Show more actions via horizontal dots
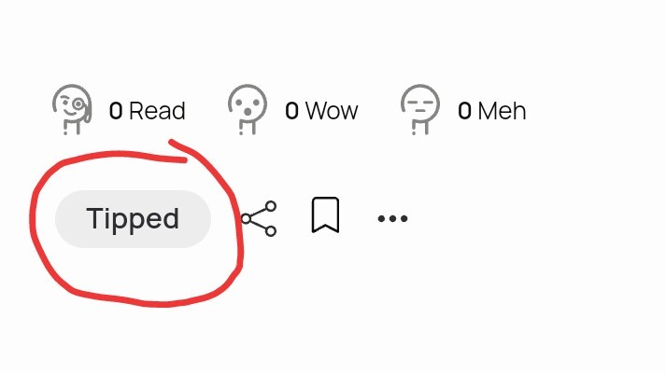 tap(392, 219)
